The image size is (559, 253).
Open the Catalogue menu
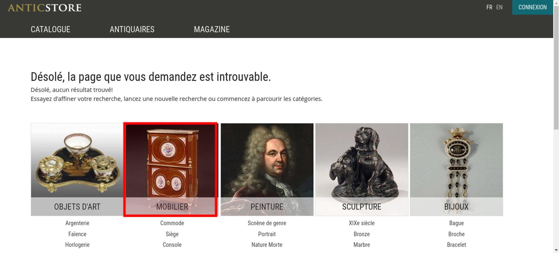50,29
